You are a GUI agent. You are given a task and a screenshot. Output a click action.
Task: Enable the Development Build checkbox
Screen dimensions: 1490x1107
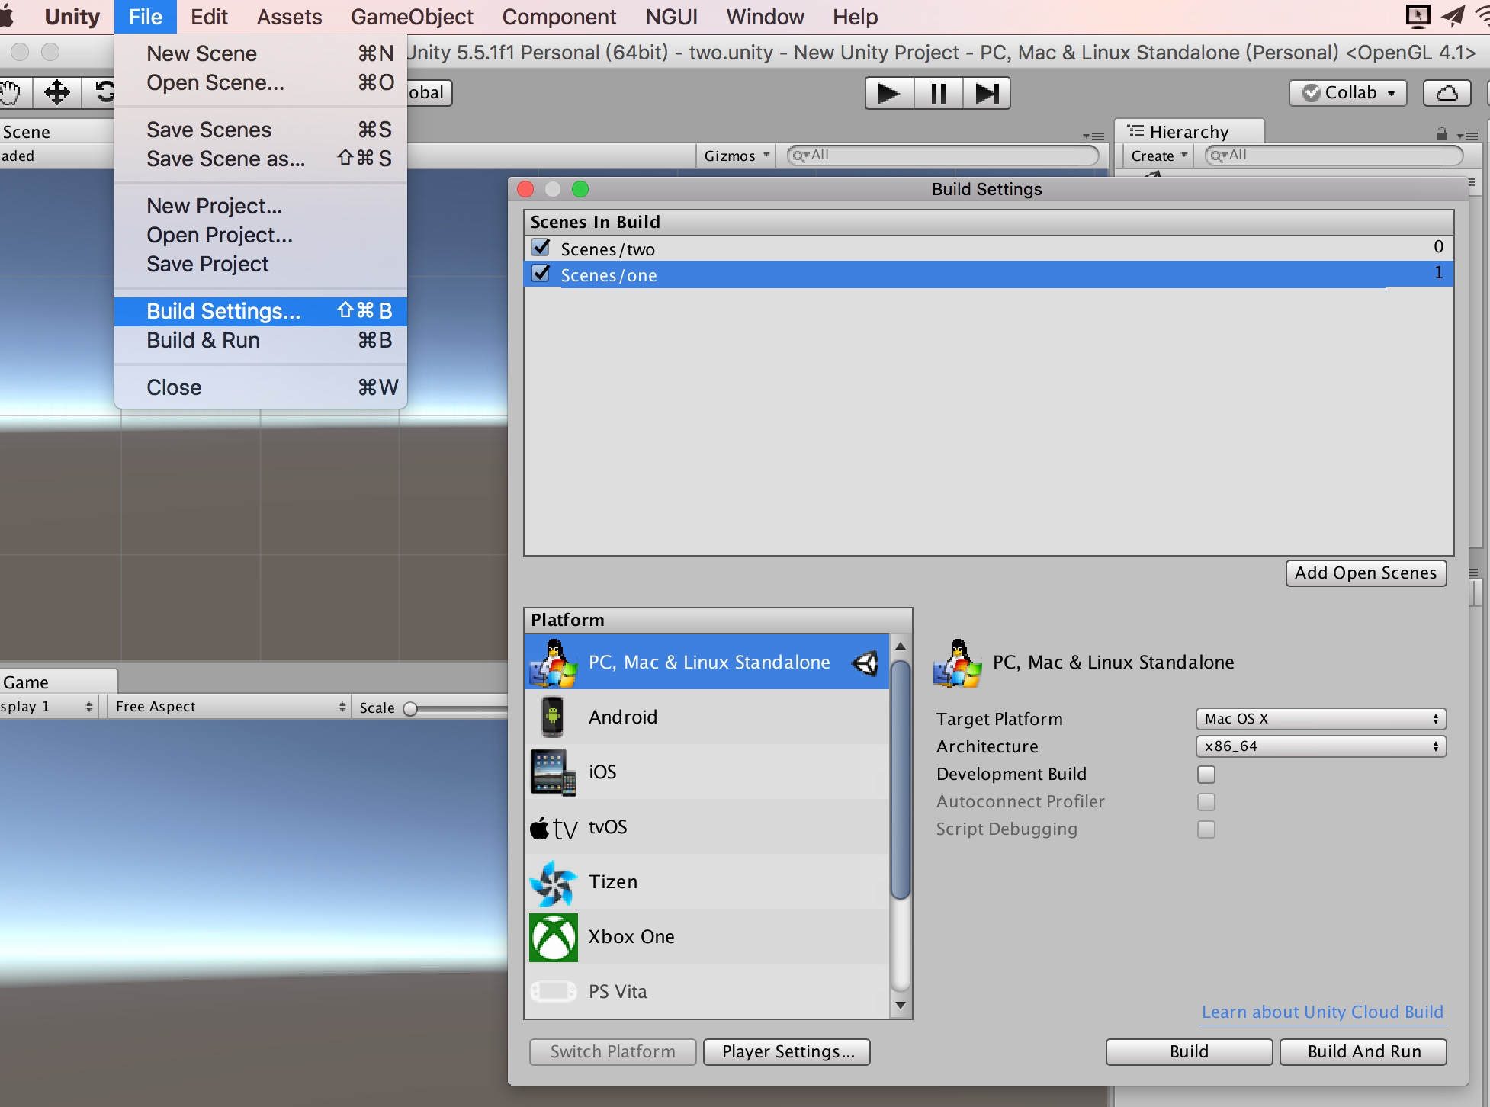(1206, 774)
